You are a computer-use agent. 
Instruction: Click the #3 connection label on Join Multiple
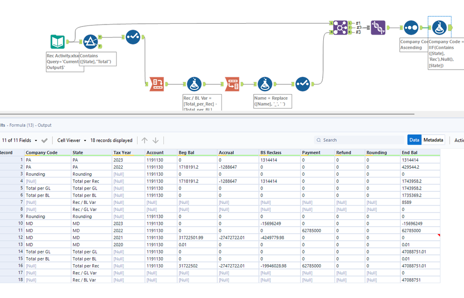(358, 32)
